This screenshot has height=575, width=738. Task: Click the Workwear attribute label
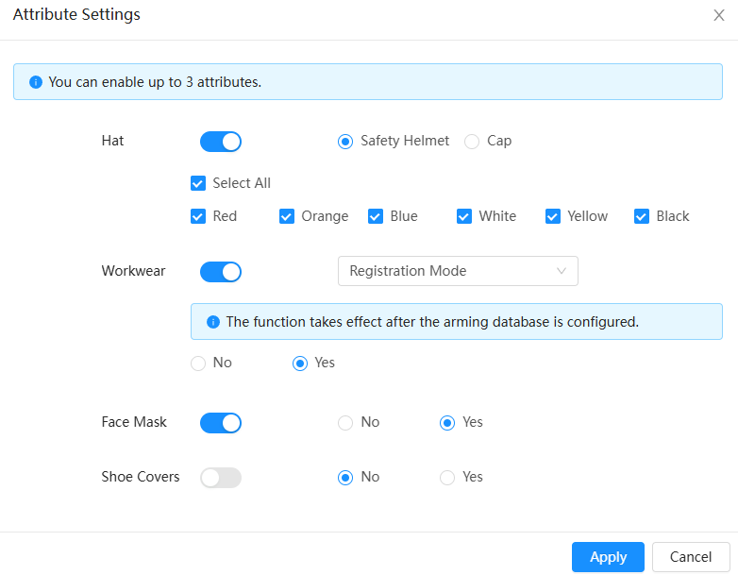(133, 271)
